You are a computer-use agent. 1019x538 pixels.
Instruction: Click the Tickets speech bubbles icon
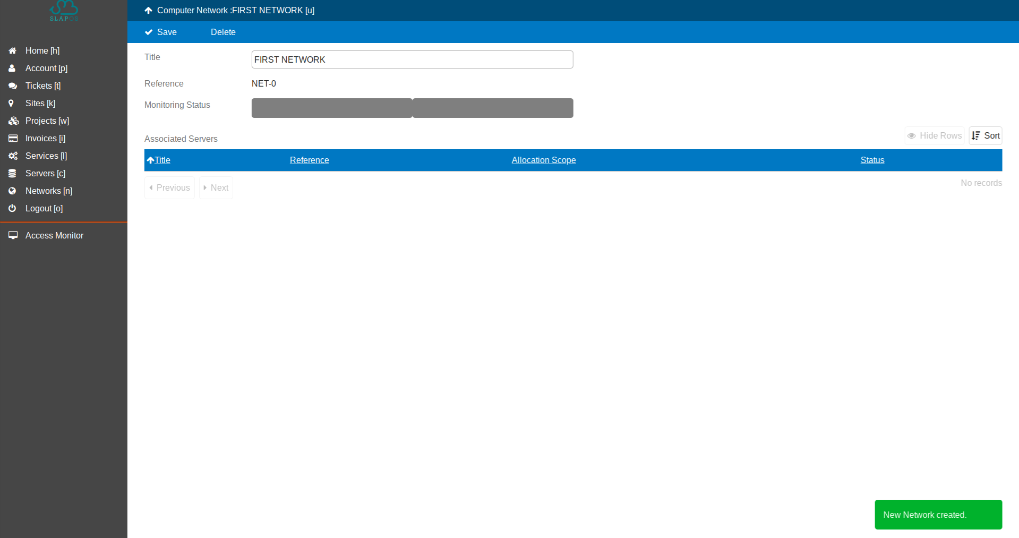tap(12, 86)
